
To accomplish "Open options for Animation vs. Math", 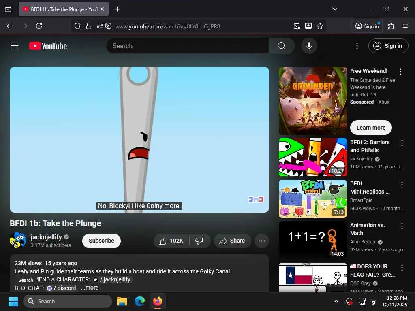I will coord(402,226).
